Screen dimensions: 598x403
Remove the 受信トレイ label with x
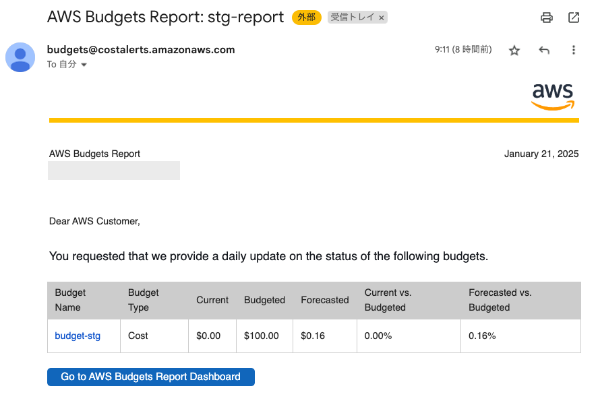click(x=382, y=18)
